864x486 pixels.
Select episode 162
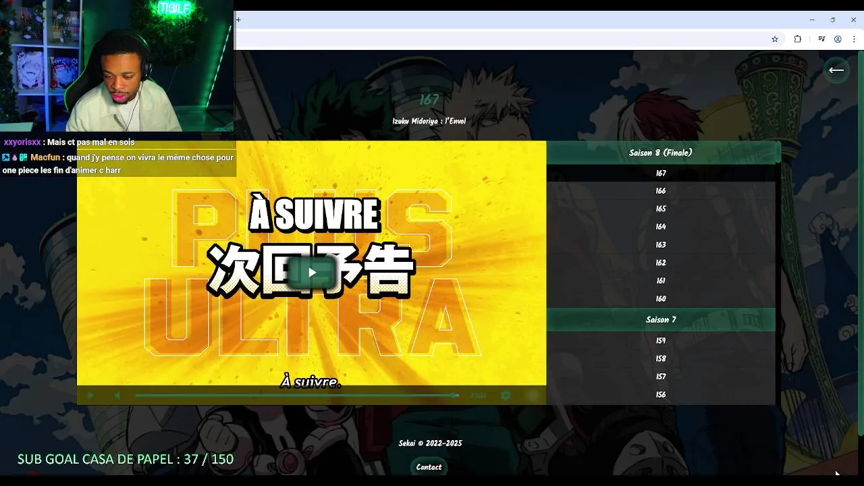pos(661,263)
